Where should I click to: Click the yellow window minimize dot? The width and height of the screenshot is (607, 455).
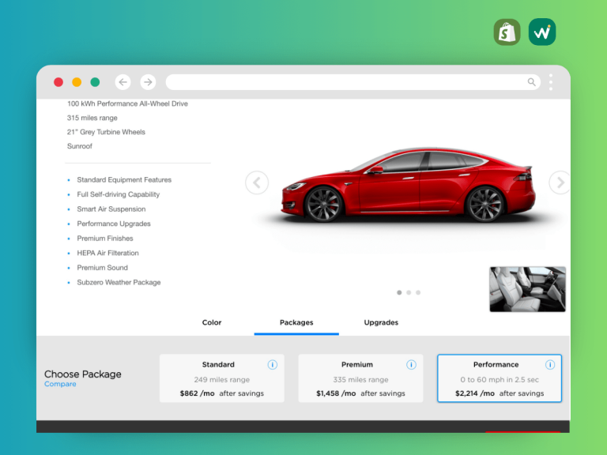(x=77, y=82)
